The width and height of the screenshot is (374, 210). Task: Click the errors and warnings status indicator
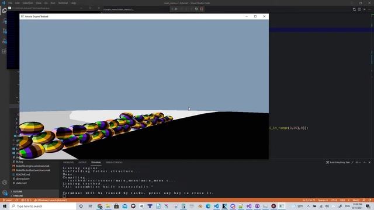coord(26,200)
